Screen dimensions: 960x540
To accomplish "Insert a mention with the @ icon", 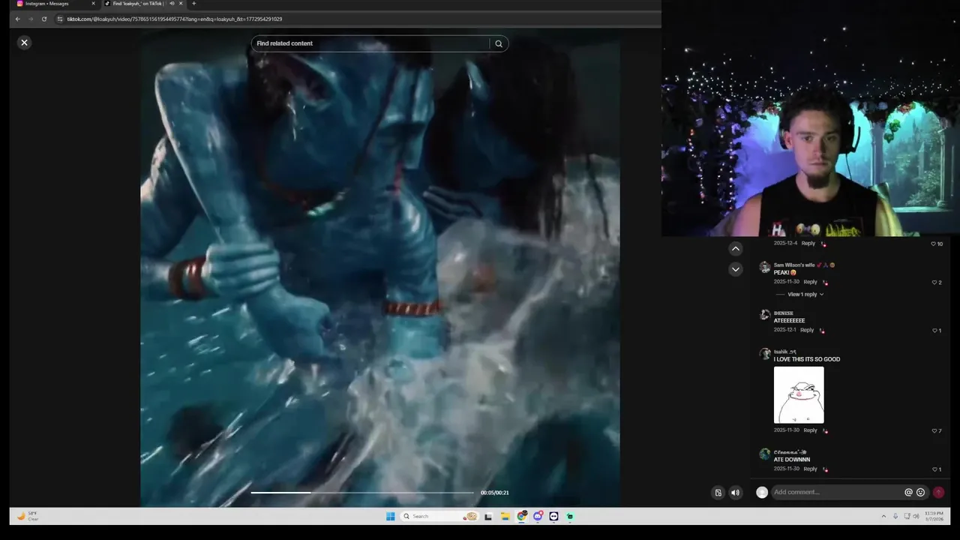I will click(x=908, y=493).
